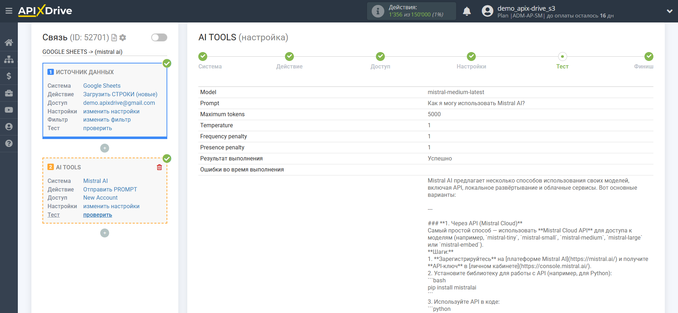The width and height of the screenshot is (678, 313).
Task: Add step after data source block
Action: [104, 148]
